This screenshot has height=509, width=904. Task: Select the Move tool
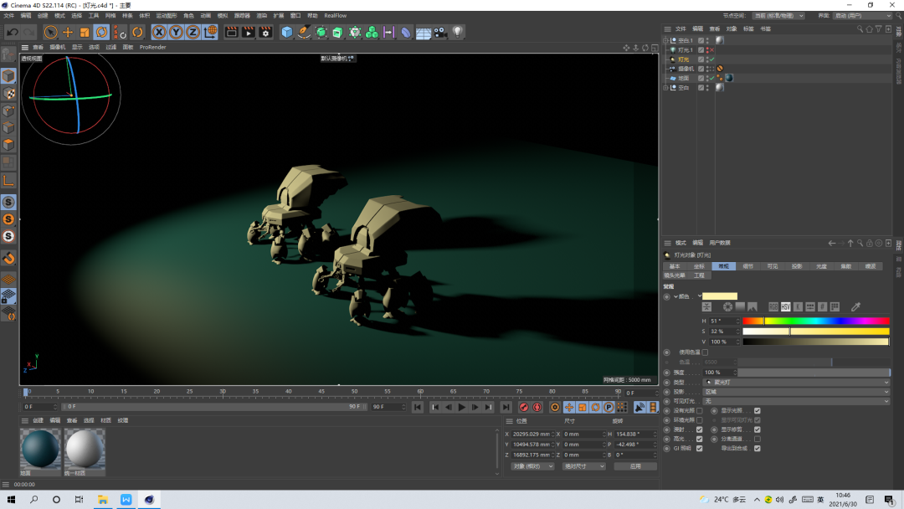click(68, 33)
